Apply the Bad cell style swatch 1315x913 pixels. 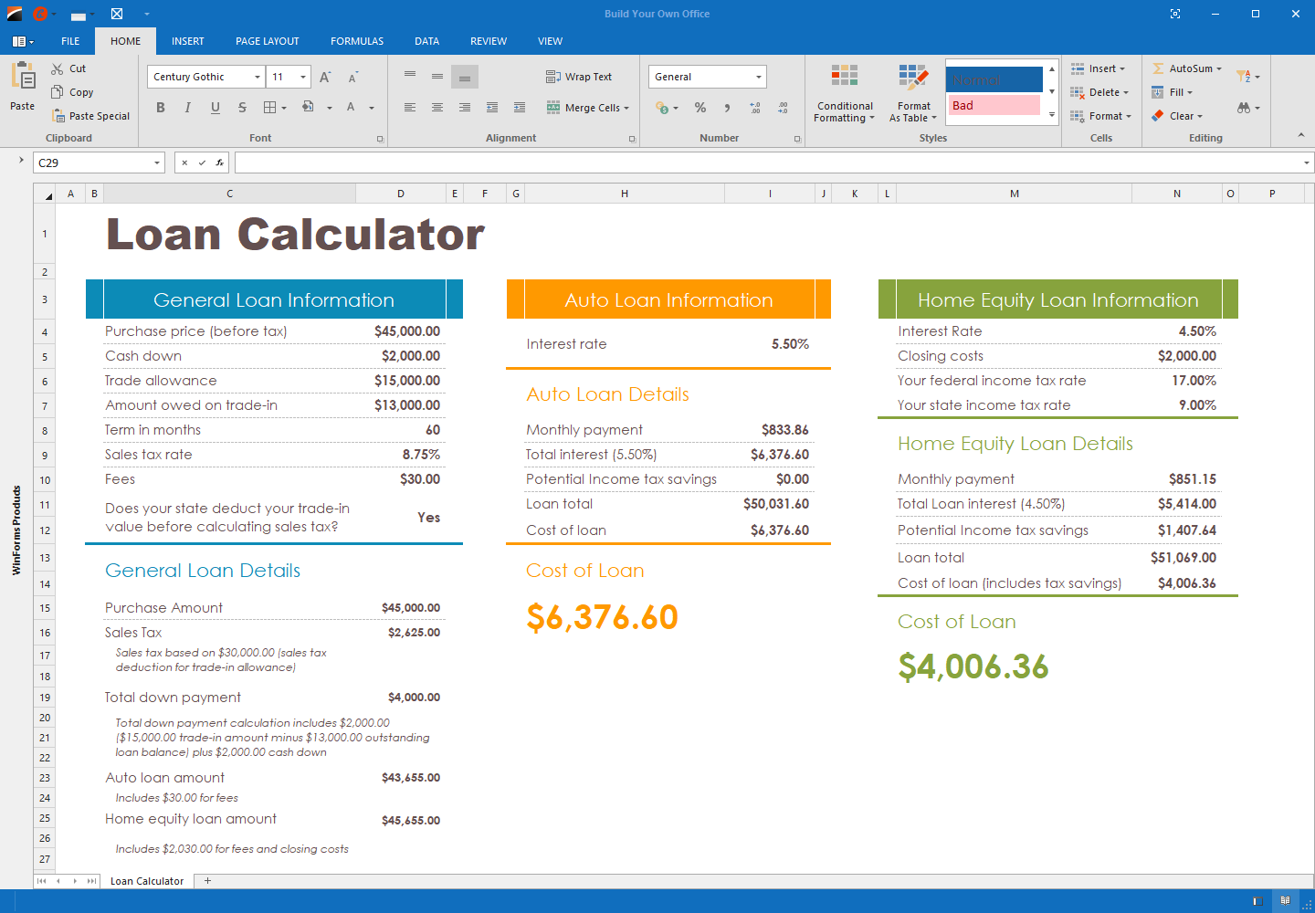click(x=994, y=105)
